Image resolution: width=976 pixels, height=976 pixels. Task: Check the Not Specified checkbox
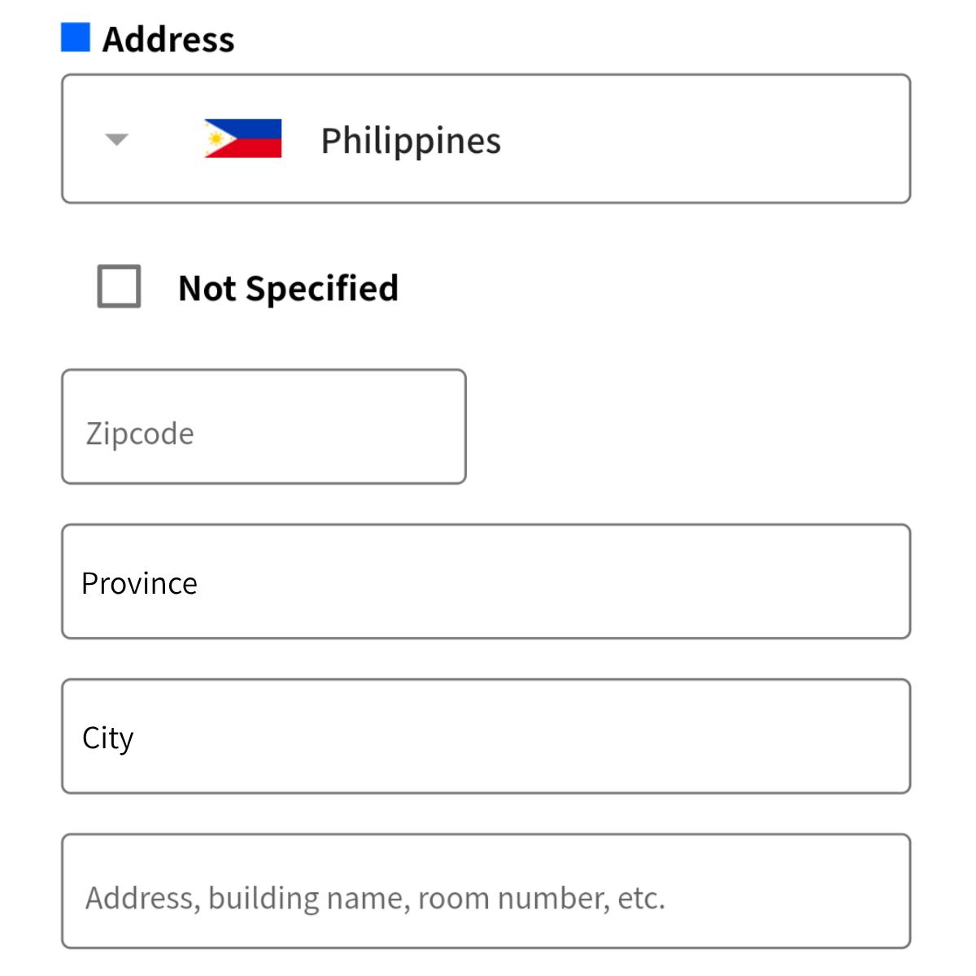click(119, 286)
